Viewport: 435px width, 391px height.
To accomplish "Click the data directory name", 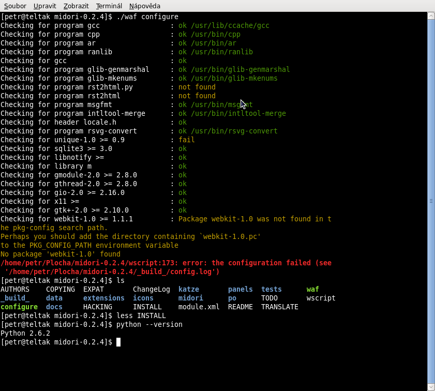I will click(x=54, y=298).
